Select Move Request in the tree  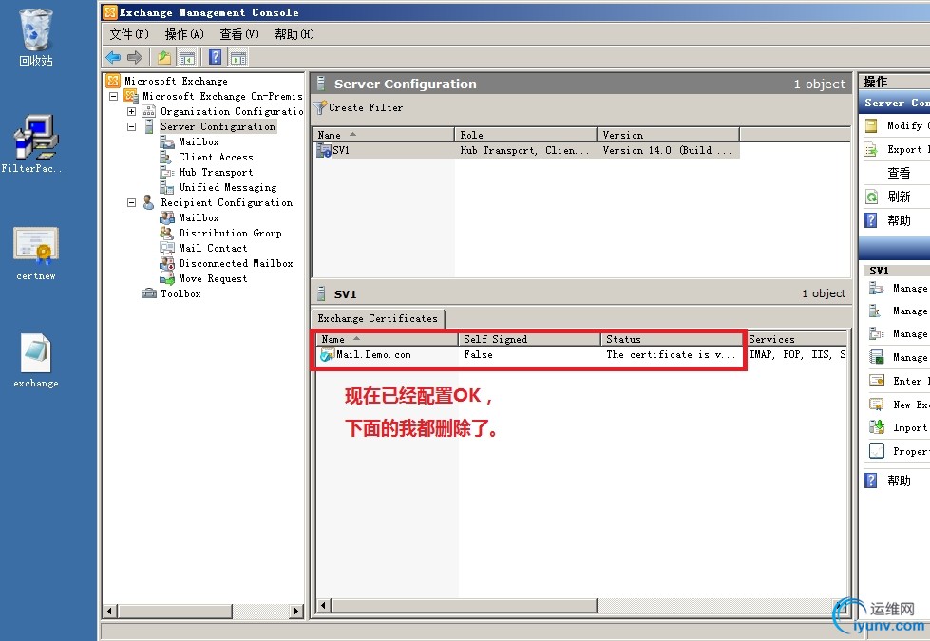213,278
